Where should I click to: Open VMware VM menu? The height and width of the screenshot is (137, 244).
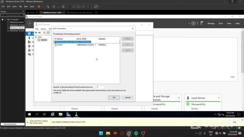click(20, 6)
